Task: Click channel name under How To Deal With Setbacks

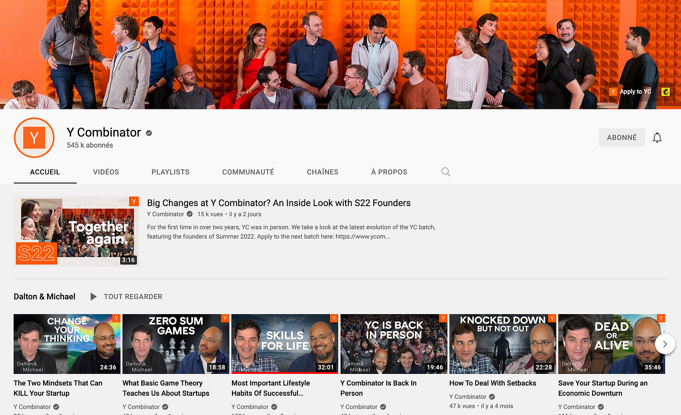Action: [x=468, y=397]
